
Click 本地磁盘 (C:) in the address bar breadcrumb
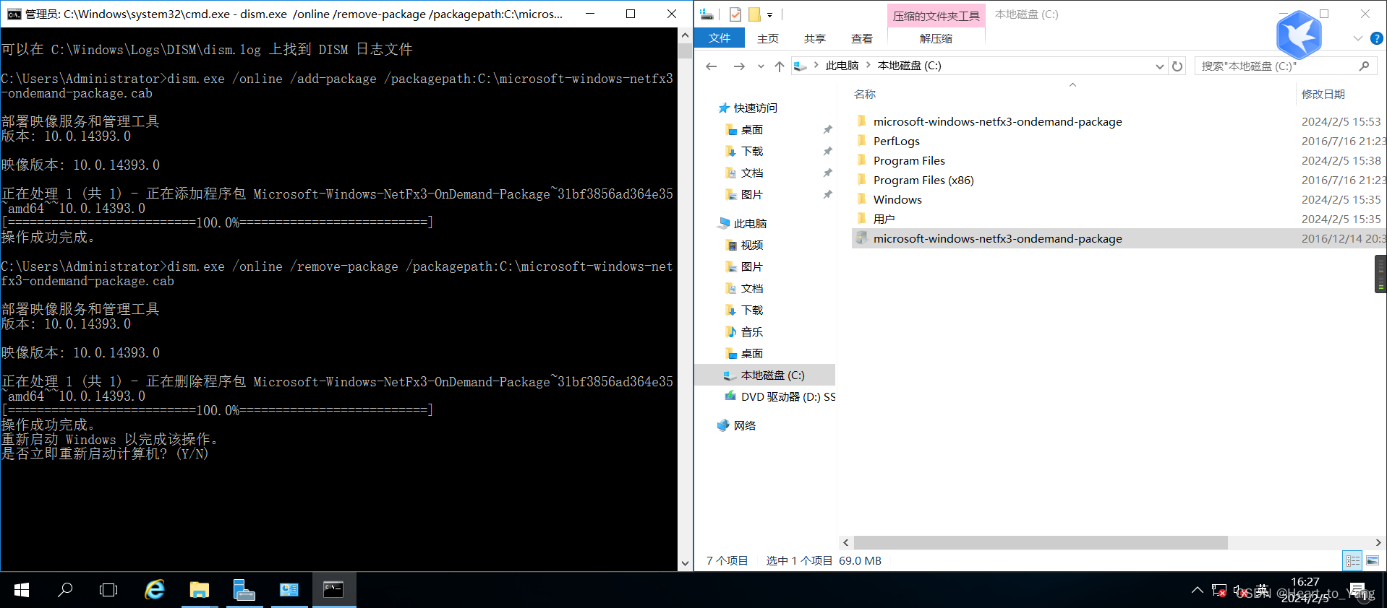point(910,66)
